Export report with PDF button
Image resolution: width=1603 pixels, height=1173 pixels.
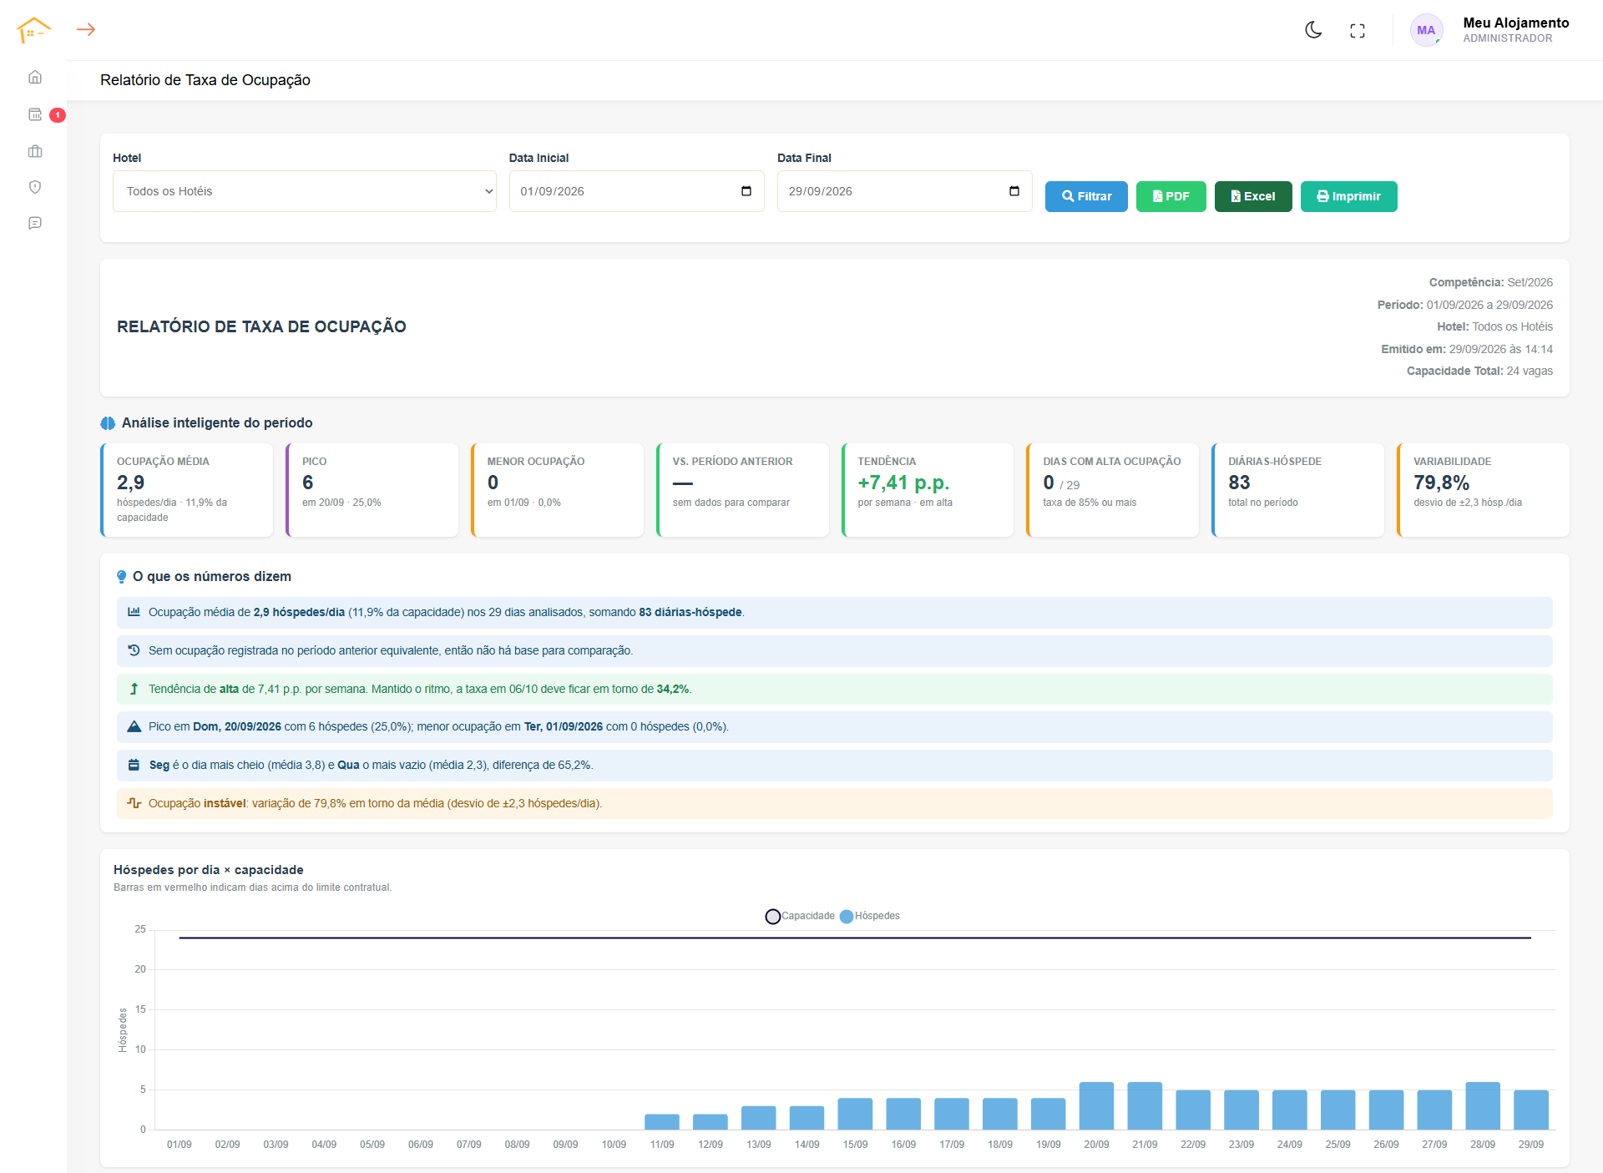[x=1171, y=196]
